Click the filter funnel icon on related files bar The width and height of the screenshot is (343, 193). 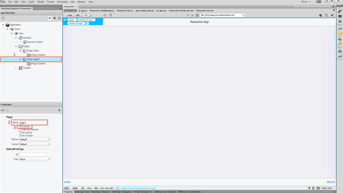tap(334, 11)
